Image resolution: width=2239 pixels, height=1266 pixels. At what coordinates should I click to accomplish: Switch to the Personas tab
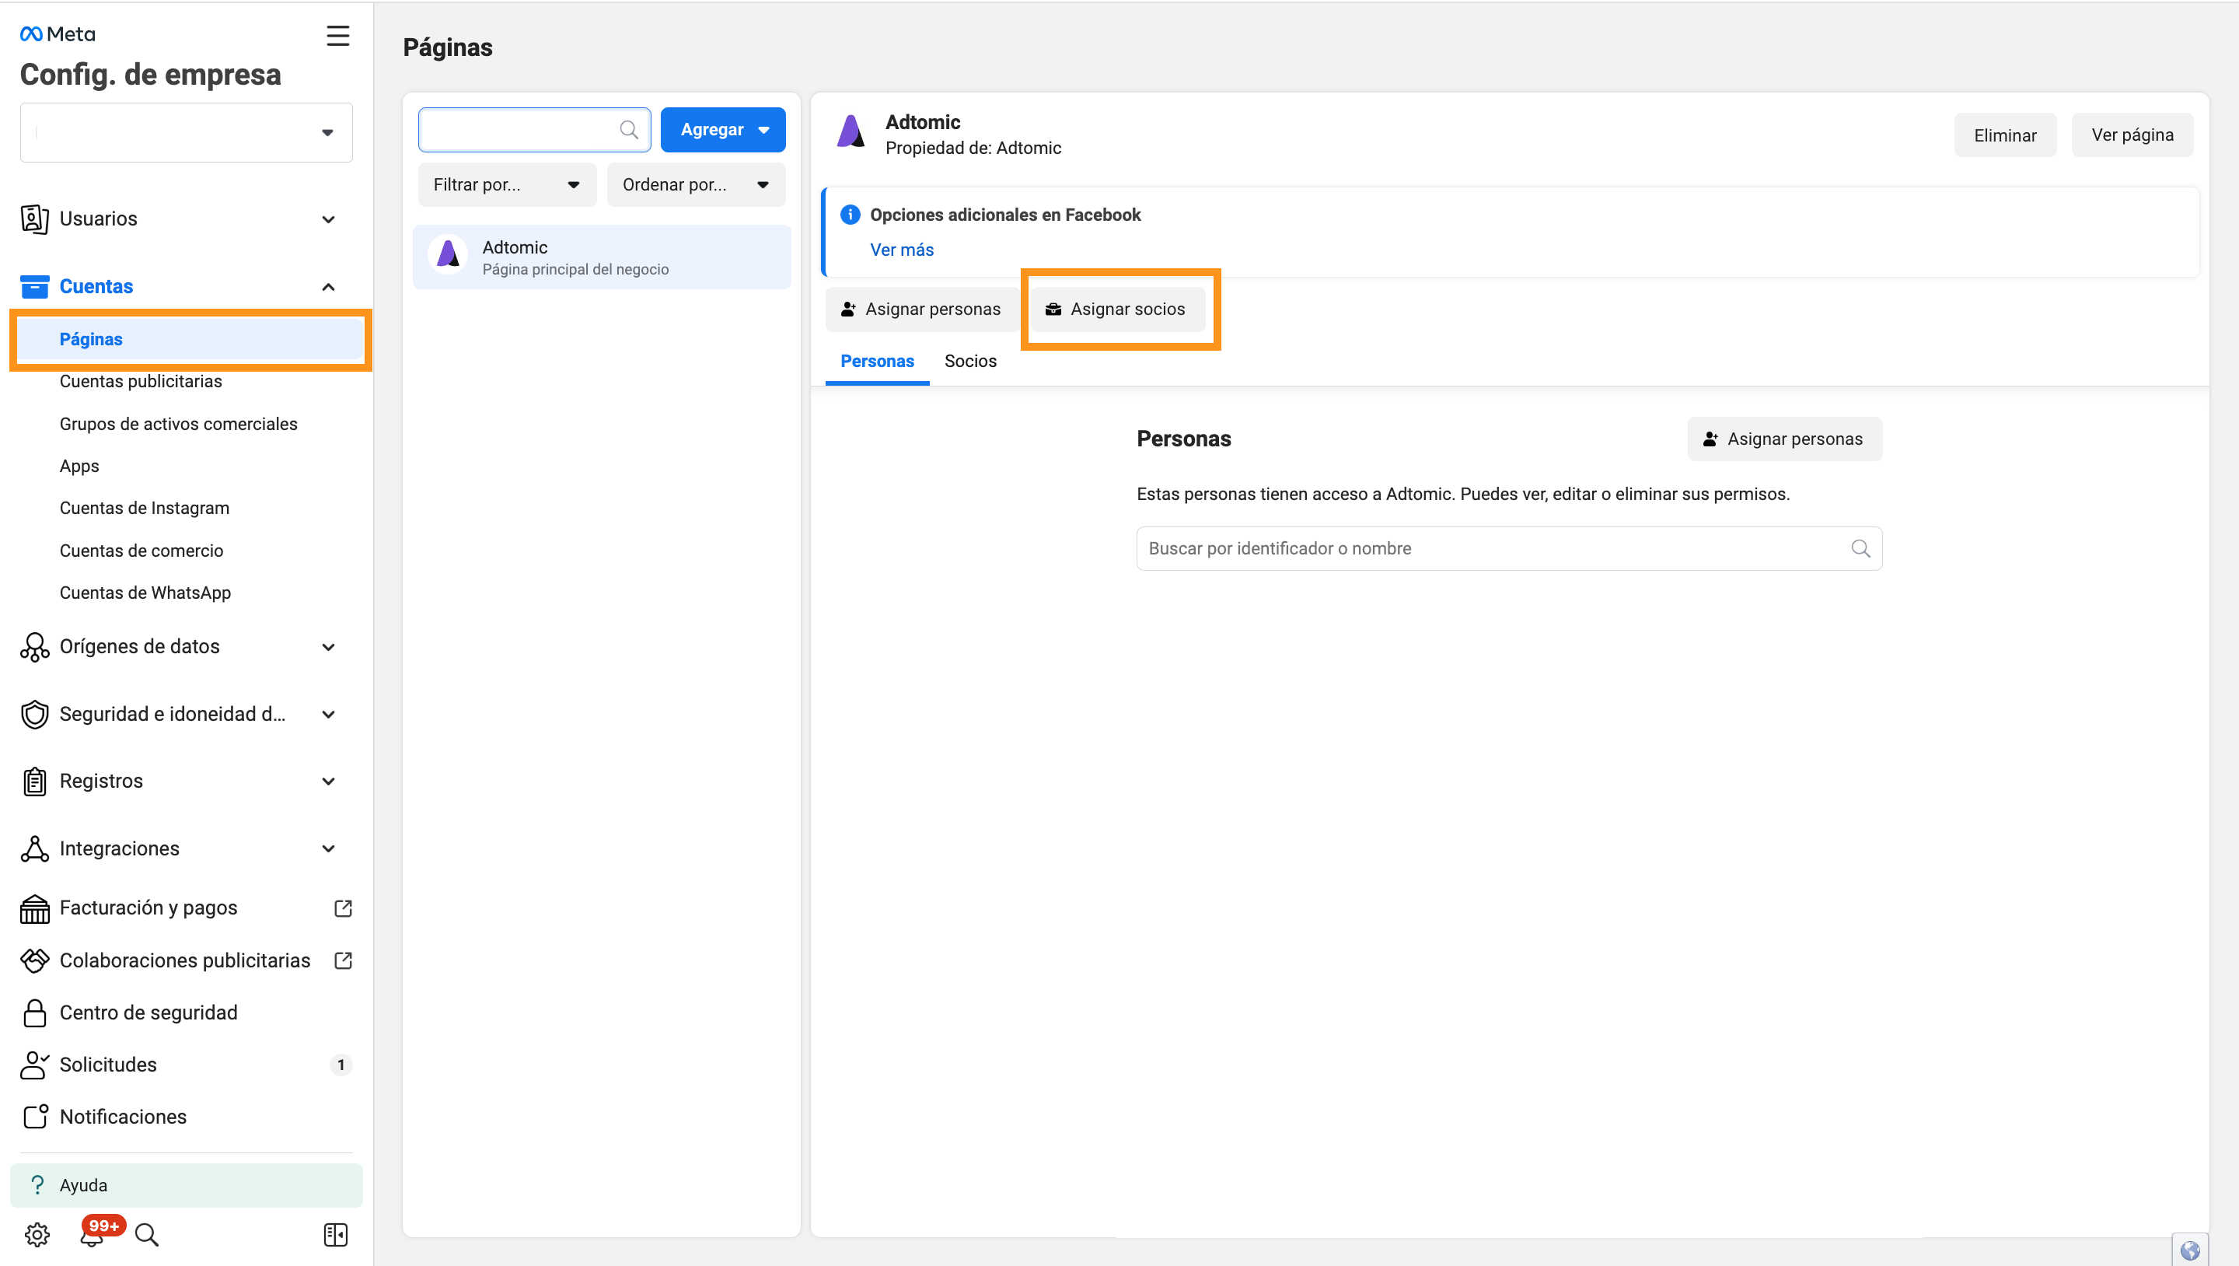coord(877,362)
